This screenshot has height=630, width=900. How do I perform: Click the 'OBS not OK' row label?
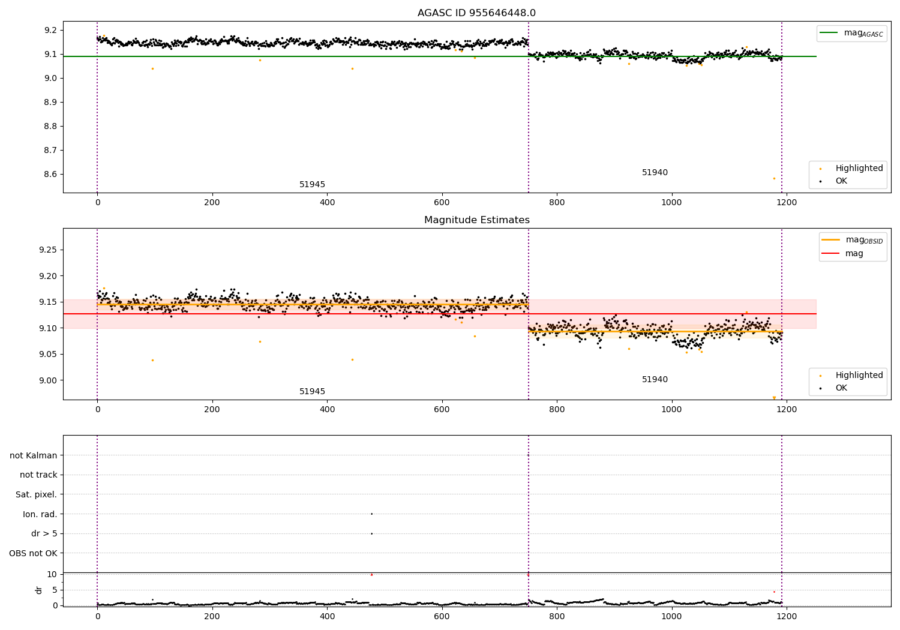(33, 553)
